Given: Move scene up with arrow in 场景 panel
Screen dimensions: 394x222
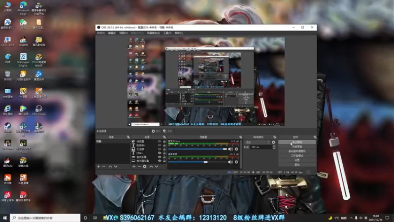Looking at the screenshot, I should click(x=110, y=166).
